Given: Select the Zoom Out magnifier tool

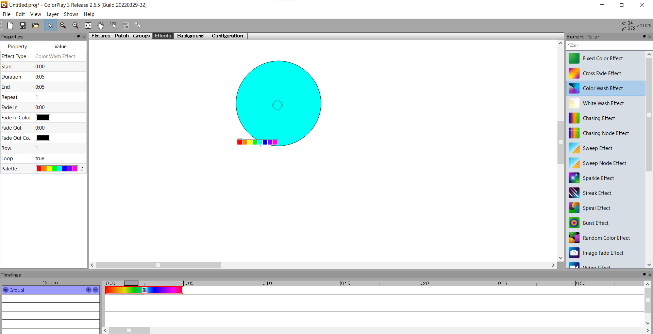Looking at the screenshot, I should pos(76,26).
